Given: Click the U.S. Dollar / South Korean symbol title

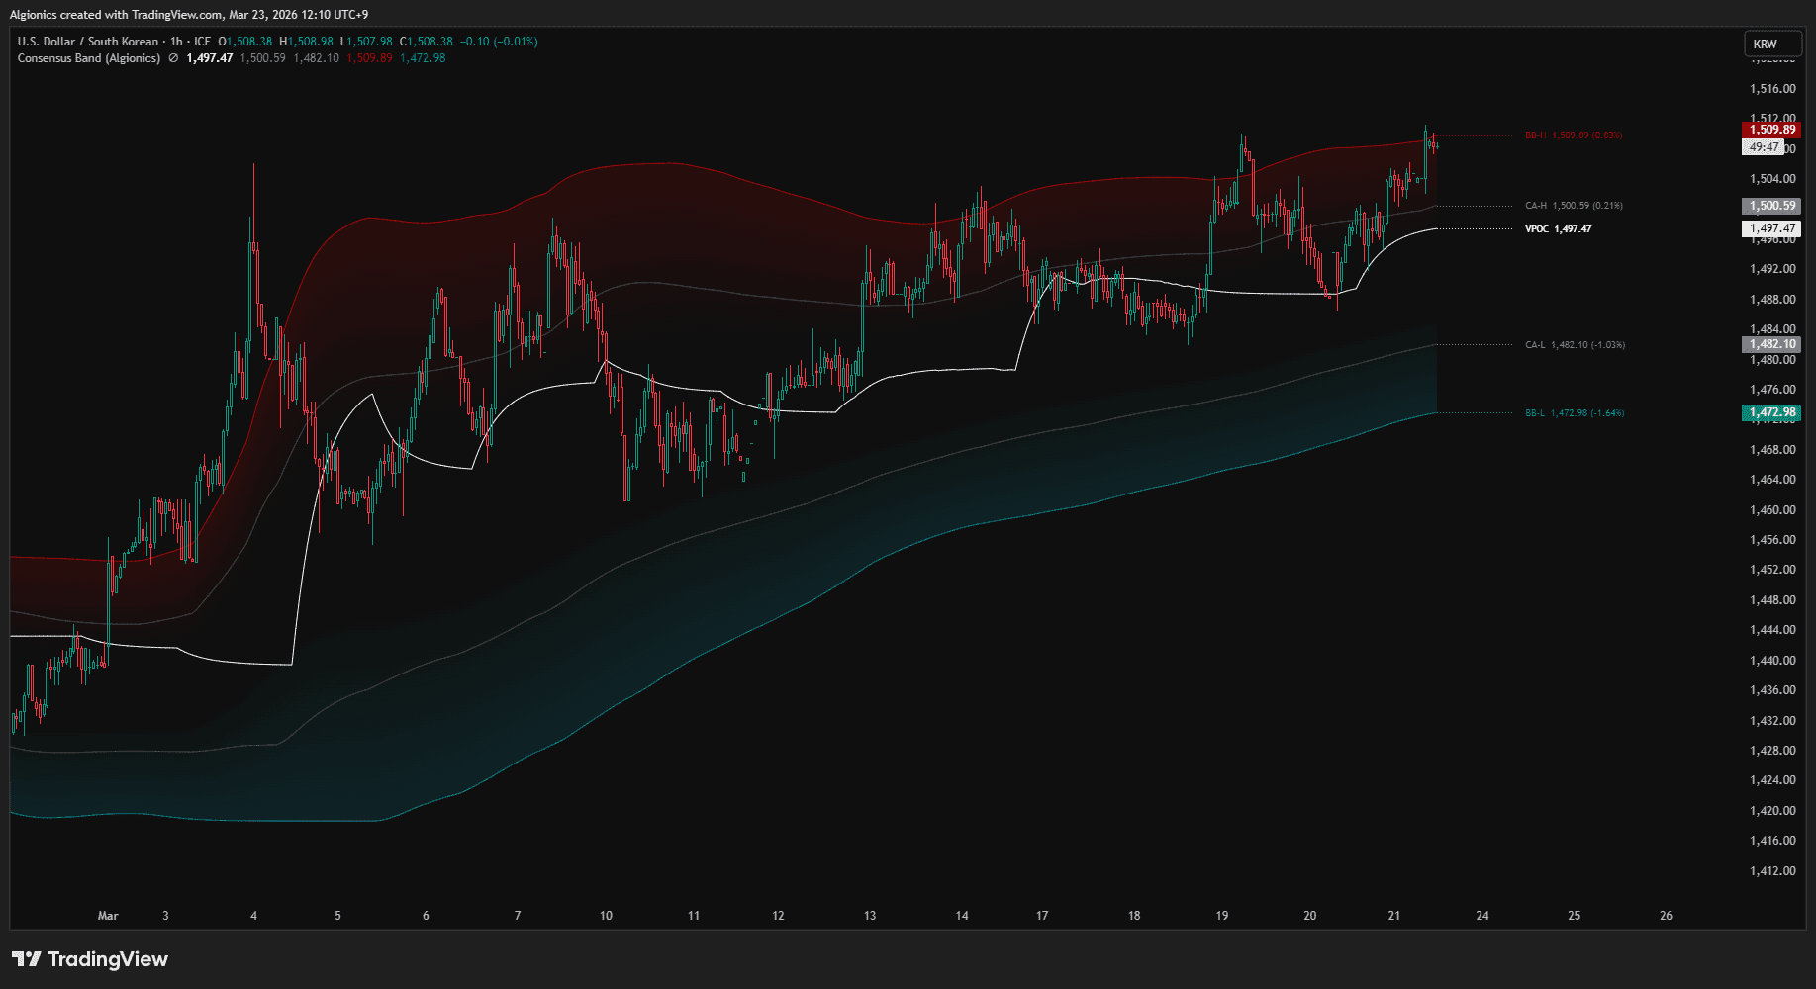Looking at the screenshot, I should pos(88,42).
